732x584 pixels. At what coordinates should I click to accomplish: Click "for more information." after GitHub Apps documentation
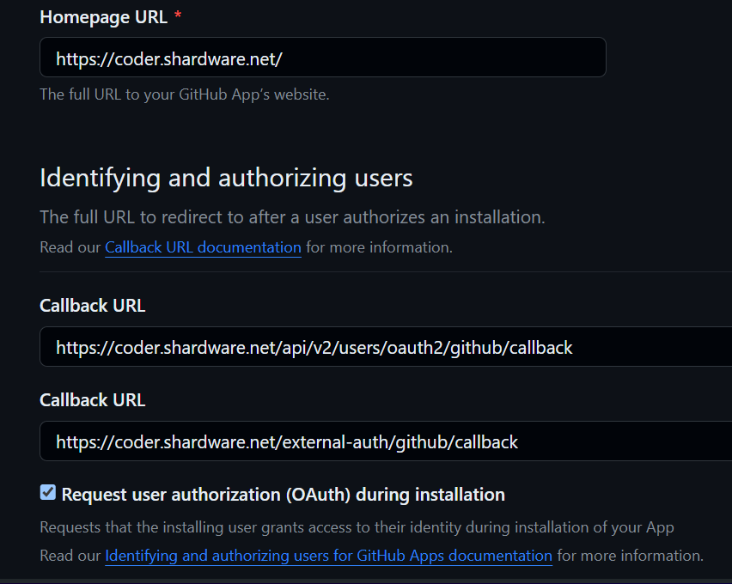tap(630, 556)
